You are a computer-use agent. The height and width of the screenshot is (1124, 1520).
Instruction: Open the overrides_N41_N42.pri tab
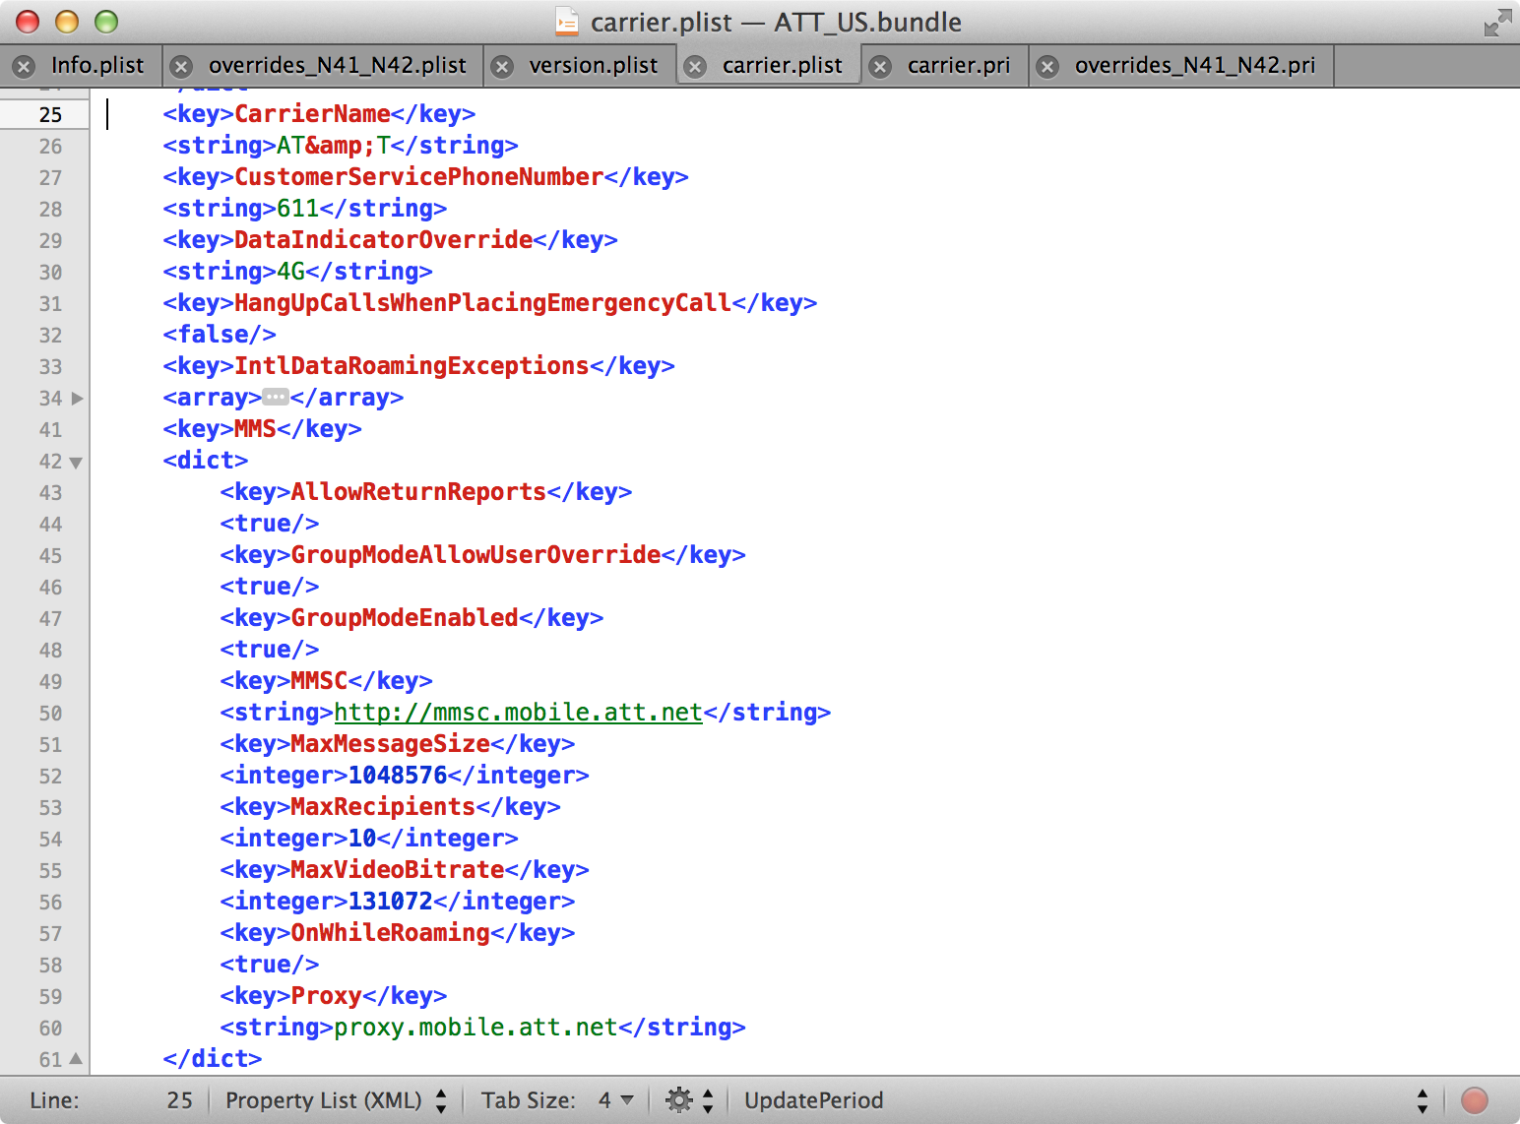[1195, 65]
